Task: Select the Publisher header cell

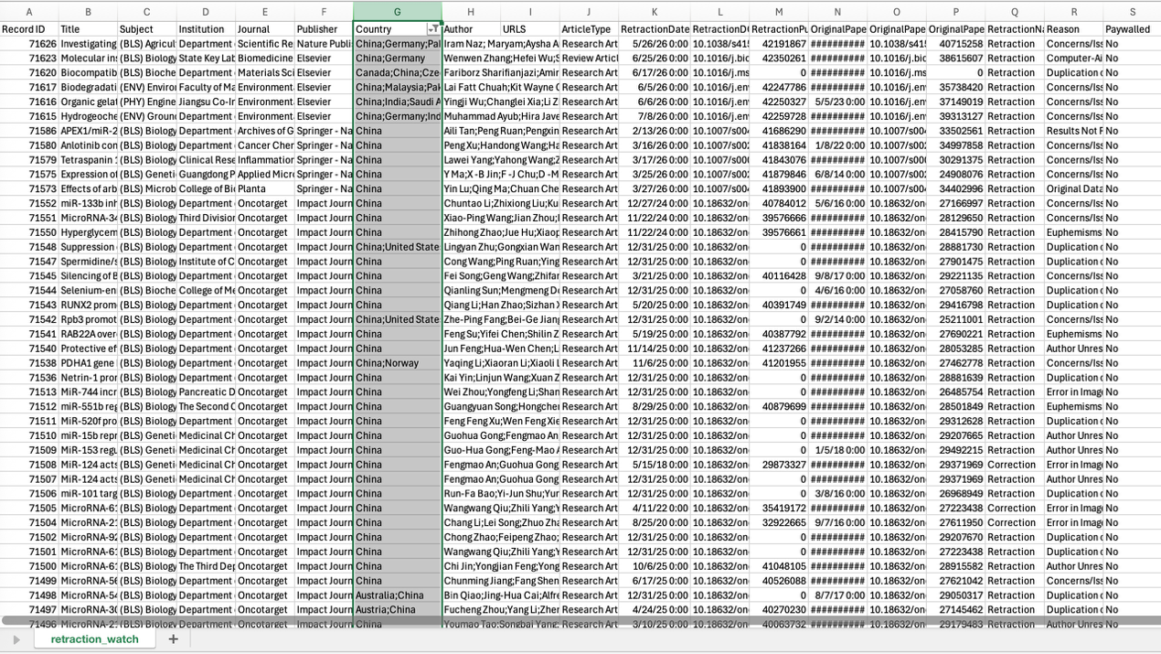Action: pos(324,29)
